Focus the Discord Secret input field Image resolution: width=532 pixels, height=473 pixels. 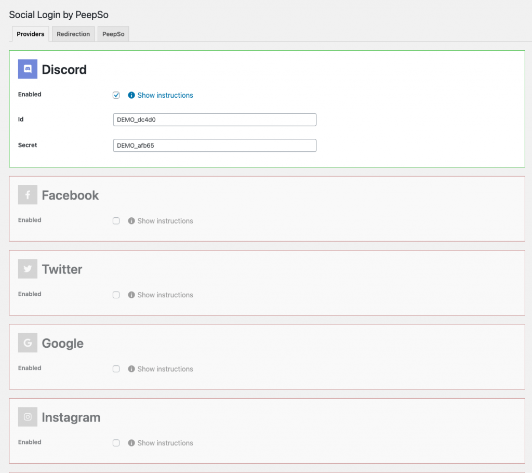click(215, 146)
